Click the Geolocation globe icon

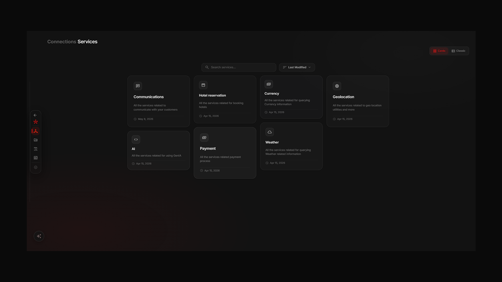tap(337, 86)
